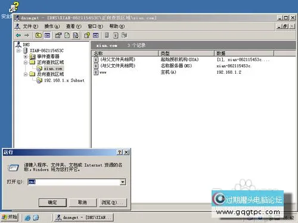This screenshot has width=298, height=223.
Task: Click the 反向查找区域 folder icon
Action: [x=32, y=74]
